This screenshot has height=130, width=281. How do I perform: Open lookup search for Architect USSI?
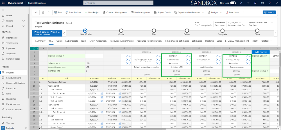click(x=190, y=60)
